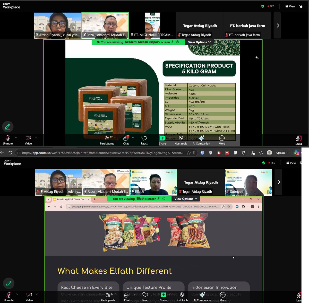This screenshot has height=303, width=309.
Task: Open video options caret beside Video, Elfath's screen window
Action: [x=37, y=294]
